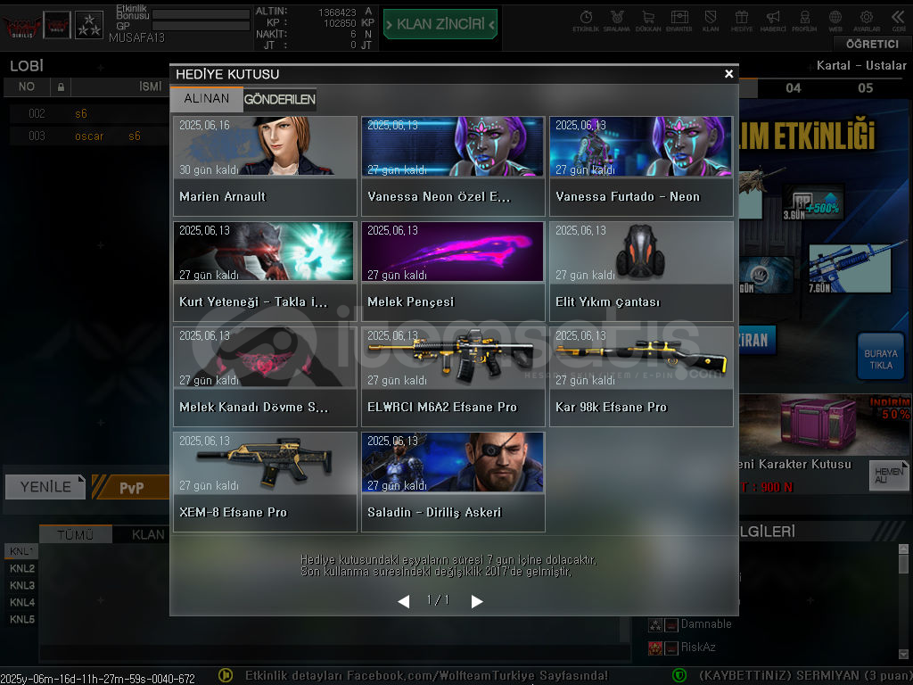
Task: Go to next gift box page
Action: pyautogui.click(x=477, y=601)
